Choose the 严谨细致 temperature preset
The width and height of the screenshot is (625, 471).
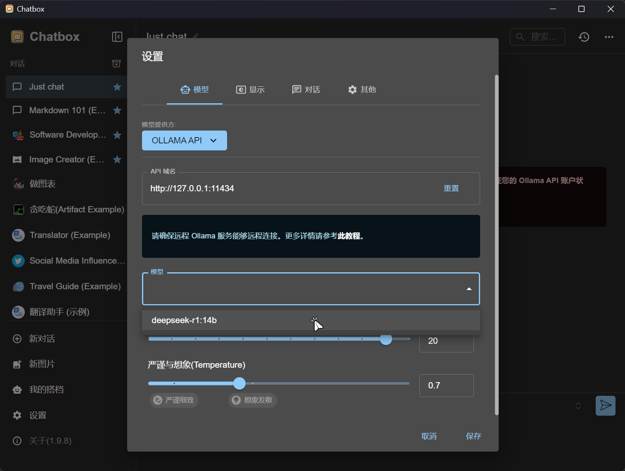click(174, 400)
